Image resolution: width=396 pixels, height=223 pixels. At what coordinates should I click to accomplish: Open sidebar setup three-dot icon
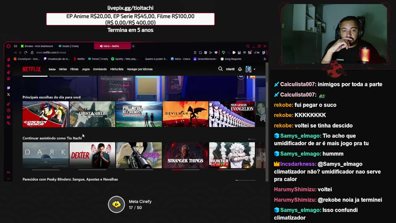[x=8, y=179]
